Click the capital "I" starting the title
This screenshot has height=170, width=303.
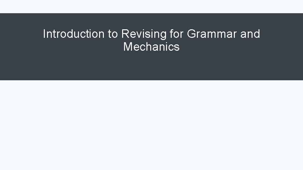click(x=45, y=34)
